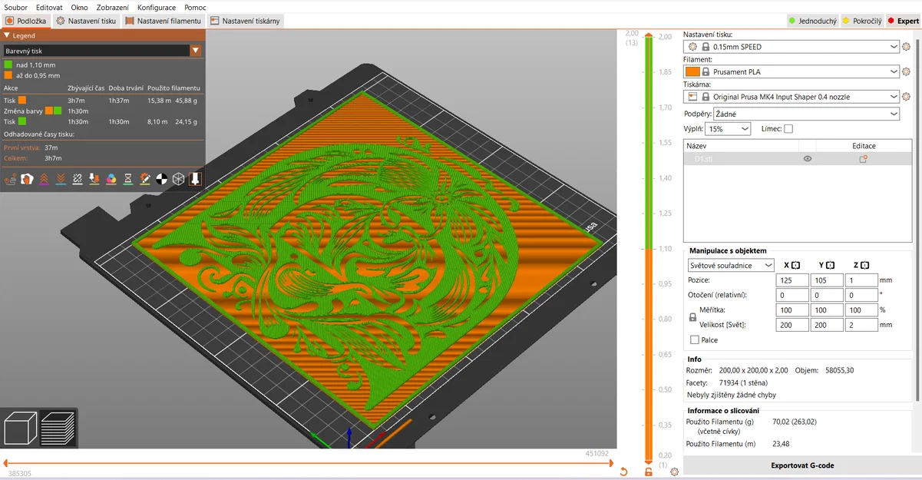Click the X axis mirror icon
The height and width of the screenshot is (480, 922).
796,265
